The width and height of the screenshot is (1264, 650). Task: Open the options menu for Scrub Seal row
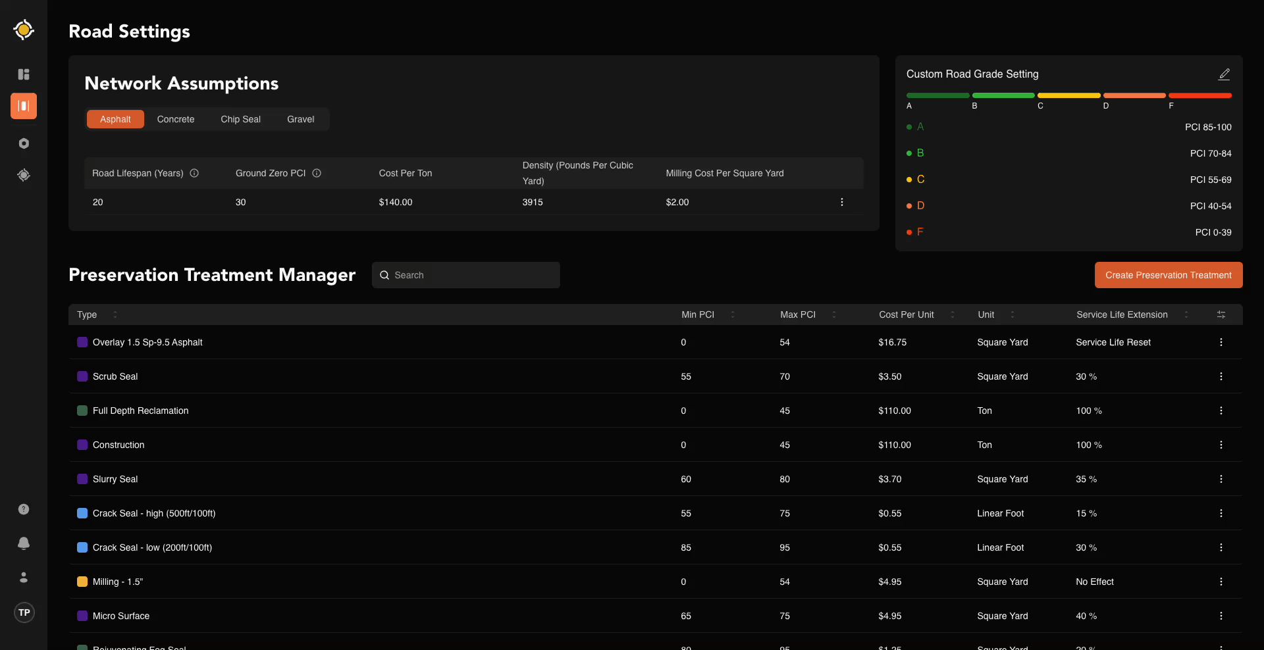tap(1221, 376)
